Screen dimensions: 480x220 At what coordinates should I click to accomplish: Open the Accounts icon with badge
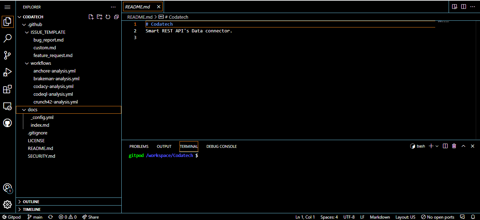coord(7,188)
